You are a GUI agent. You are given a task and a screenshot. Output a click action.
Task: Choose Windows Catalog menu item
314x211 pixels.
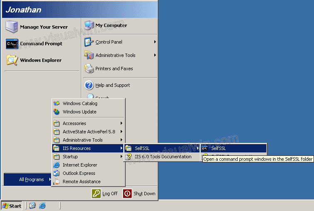tap(80, 103)
